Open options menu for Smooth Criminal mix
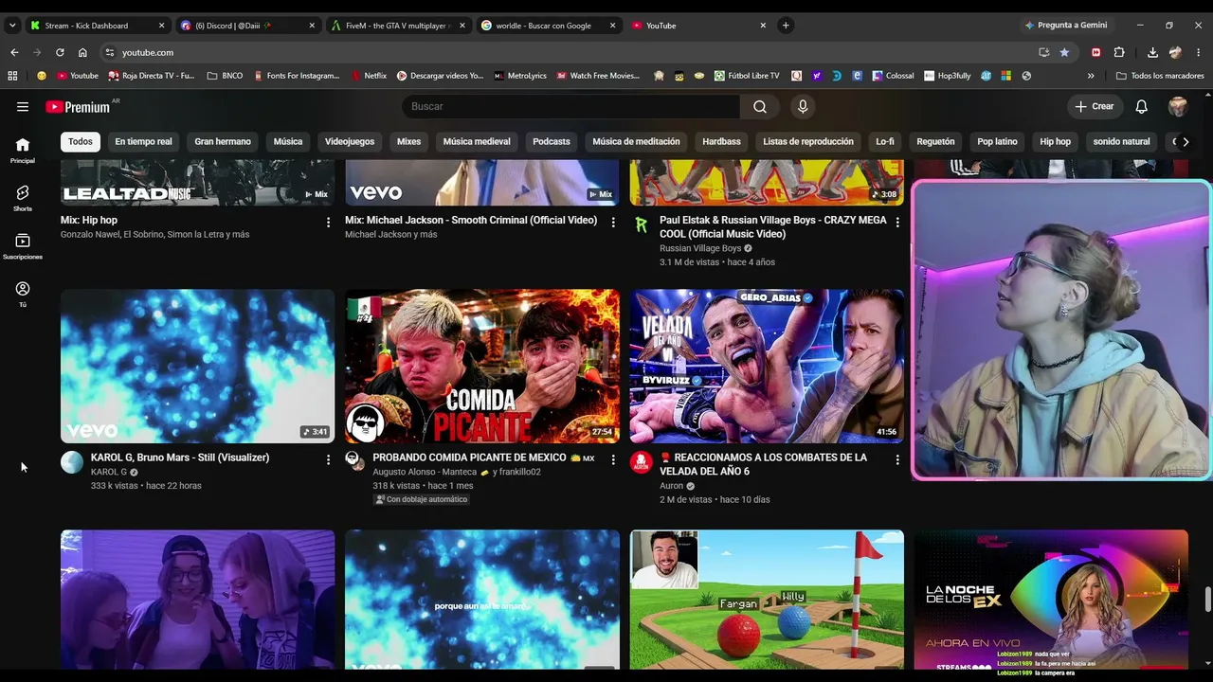The image size is (1213, 682). pos(613,222)
